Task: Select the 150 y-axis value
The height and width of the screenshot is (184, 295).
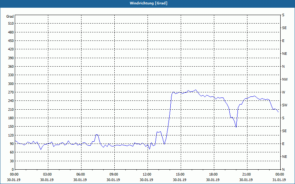Action: 11,127
